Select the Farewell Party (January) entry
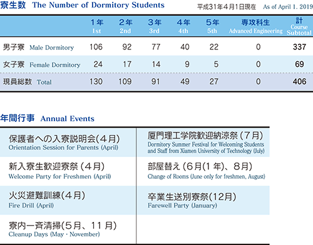The height and width of the screenshot is (245, 313). point(192,201)
